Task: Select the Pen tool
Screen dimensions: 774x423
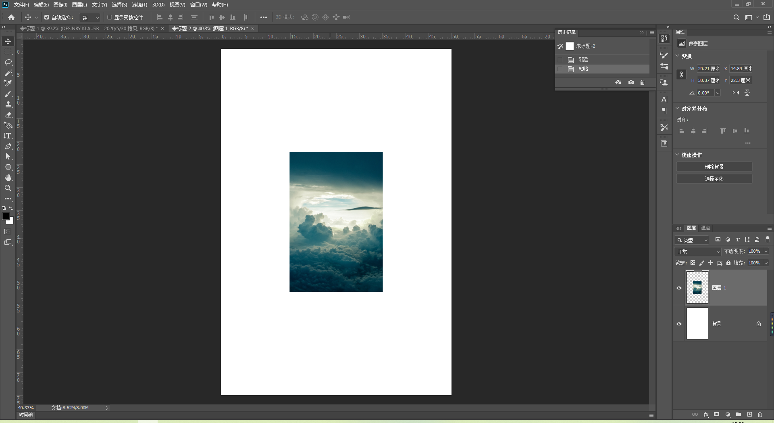Action: (8, 146)
